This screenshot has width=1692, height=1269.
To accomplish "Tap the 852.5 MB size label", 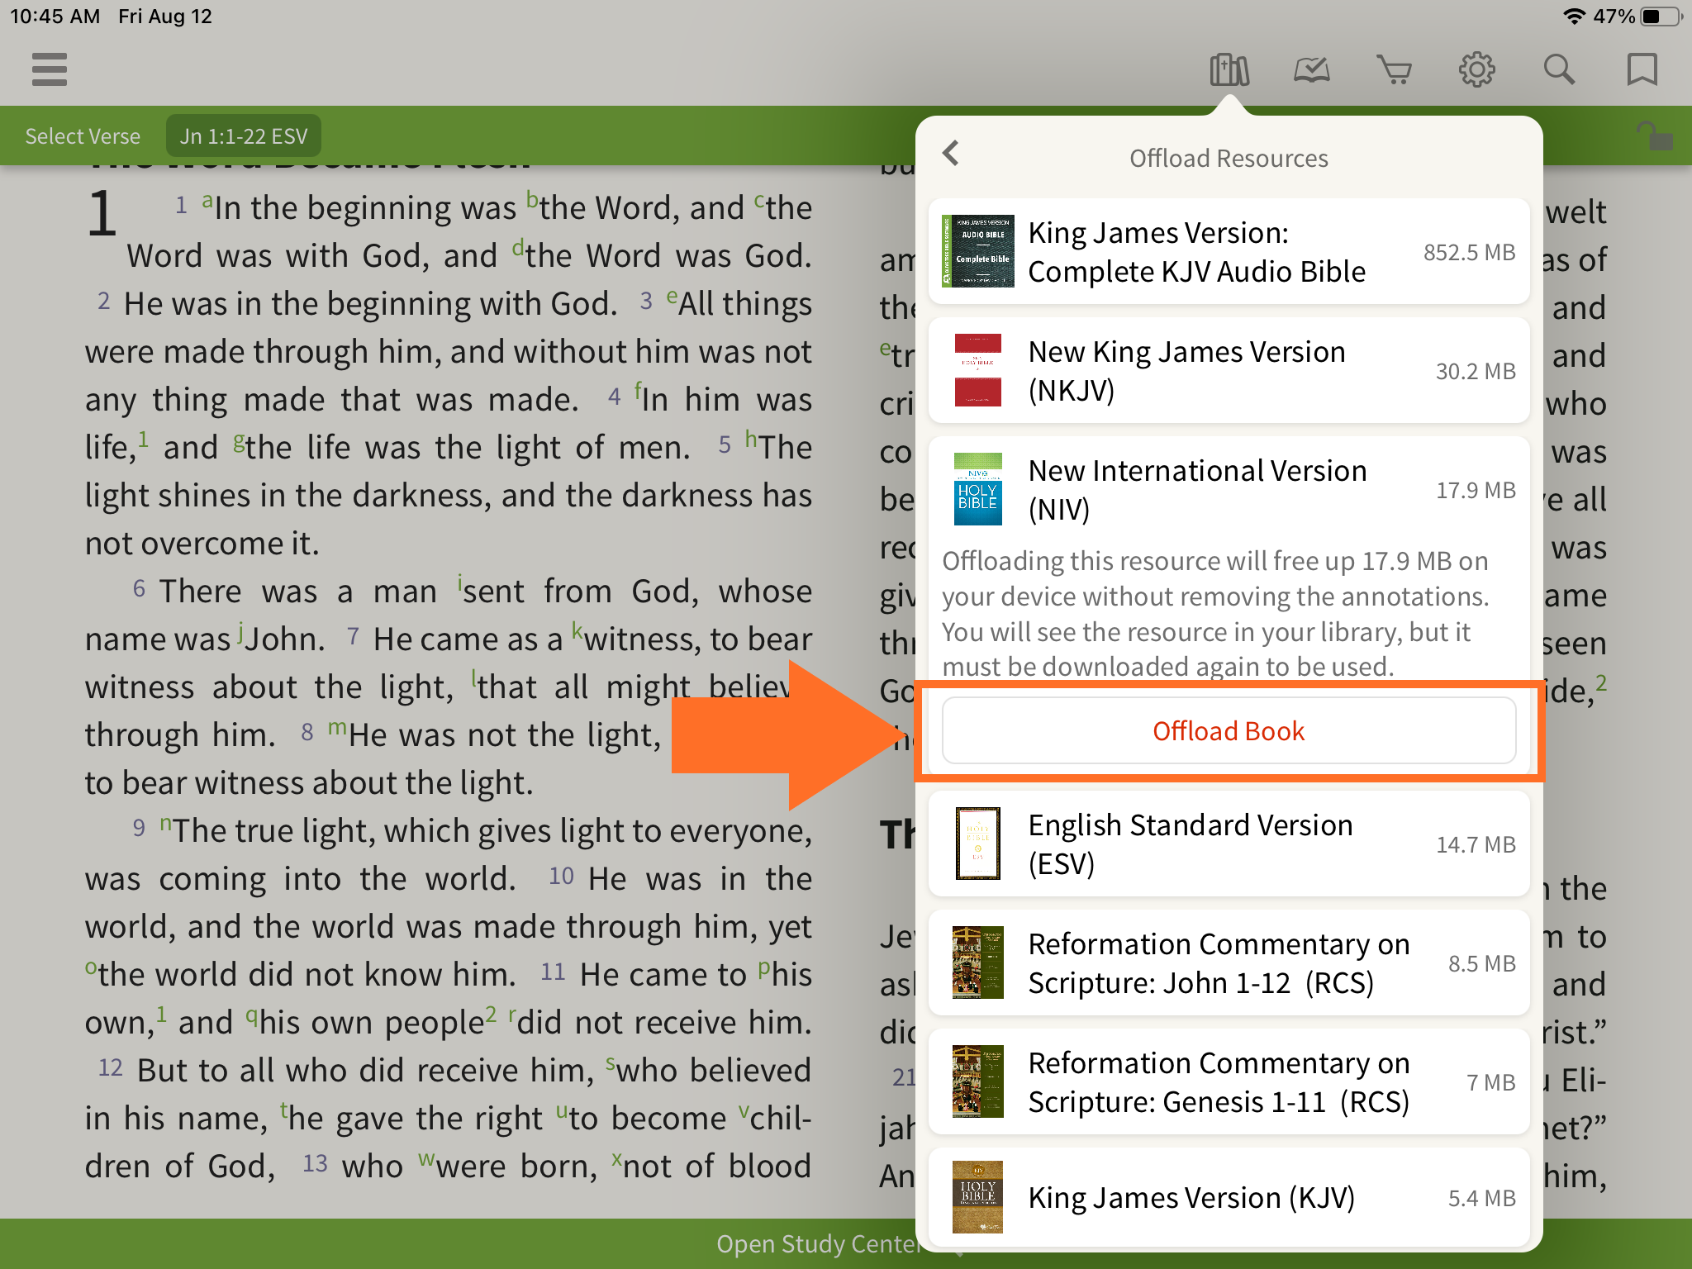I will click(x=1469, y=253).
